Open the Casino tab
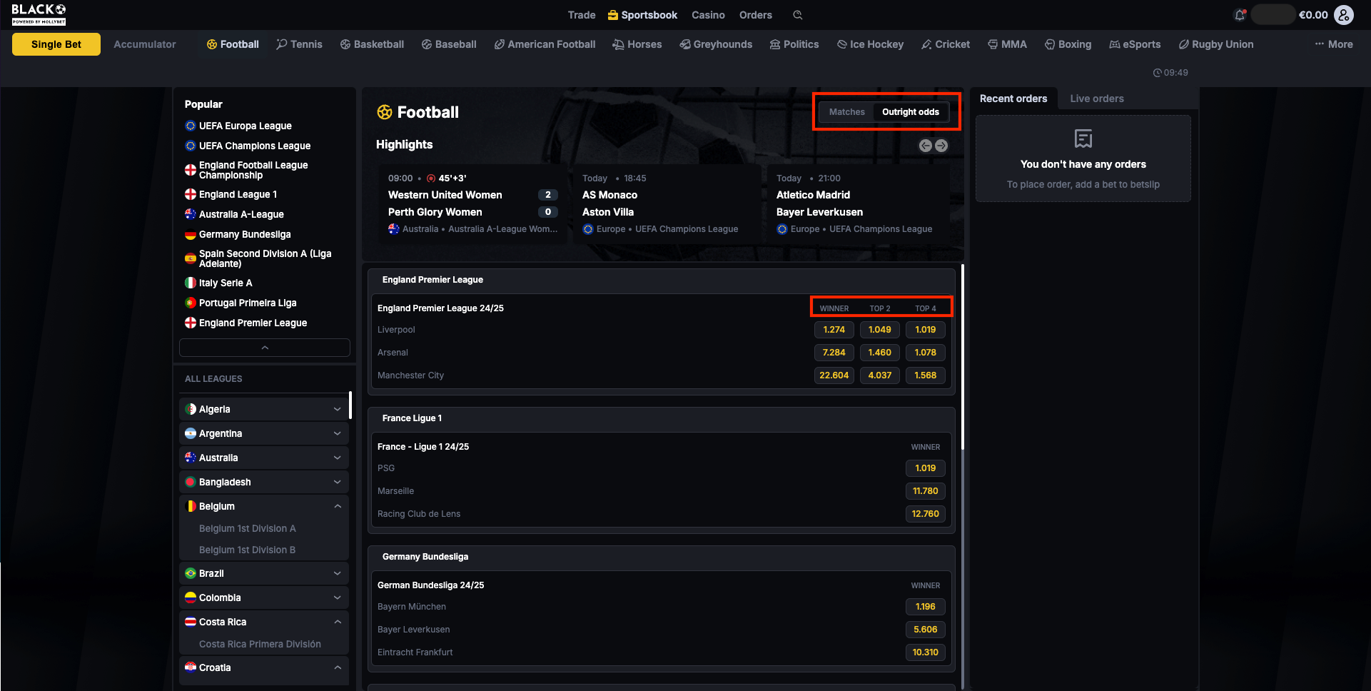The image size is (1371, 691). pyautogui.click(x=707, y=15)
